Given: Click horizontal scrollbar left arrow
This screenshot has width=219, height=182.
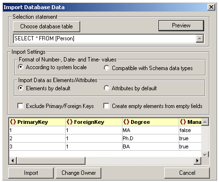Looking at the screenshot, I should (12, 160).
